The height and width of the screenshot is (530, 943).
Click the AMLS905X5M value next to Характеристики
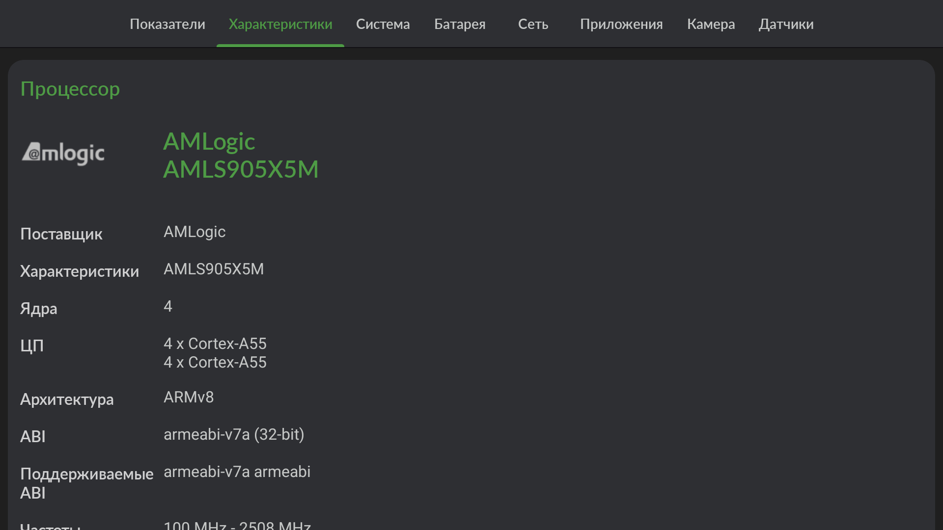click(x=214, y=269)
